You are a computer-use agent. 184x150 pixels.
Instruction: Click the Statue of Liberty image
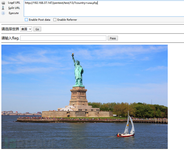coord(85,97)
